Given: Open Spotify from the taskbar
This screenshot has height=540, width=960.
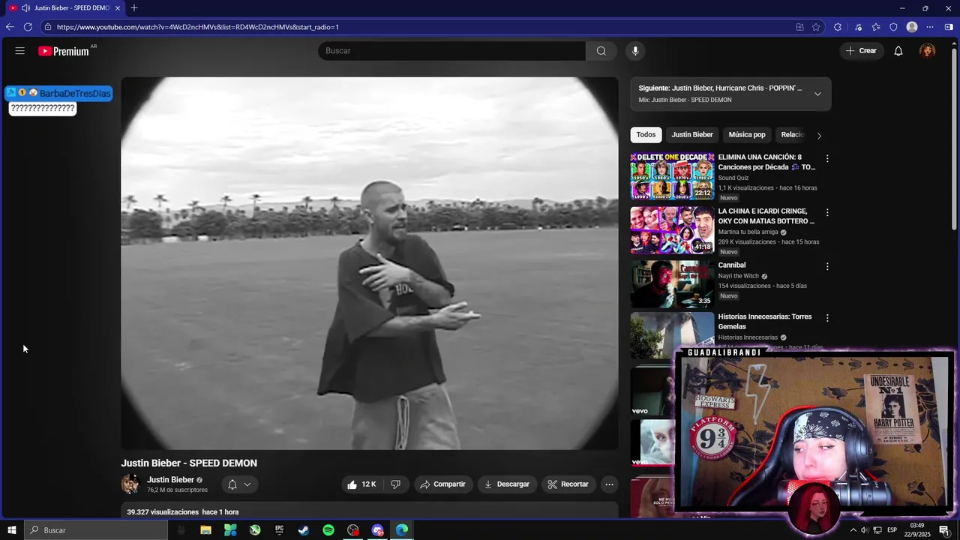Looking at the screenshot, I should pyautogui.click(x=328, y=530).
